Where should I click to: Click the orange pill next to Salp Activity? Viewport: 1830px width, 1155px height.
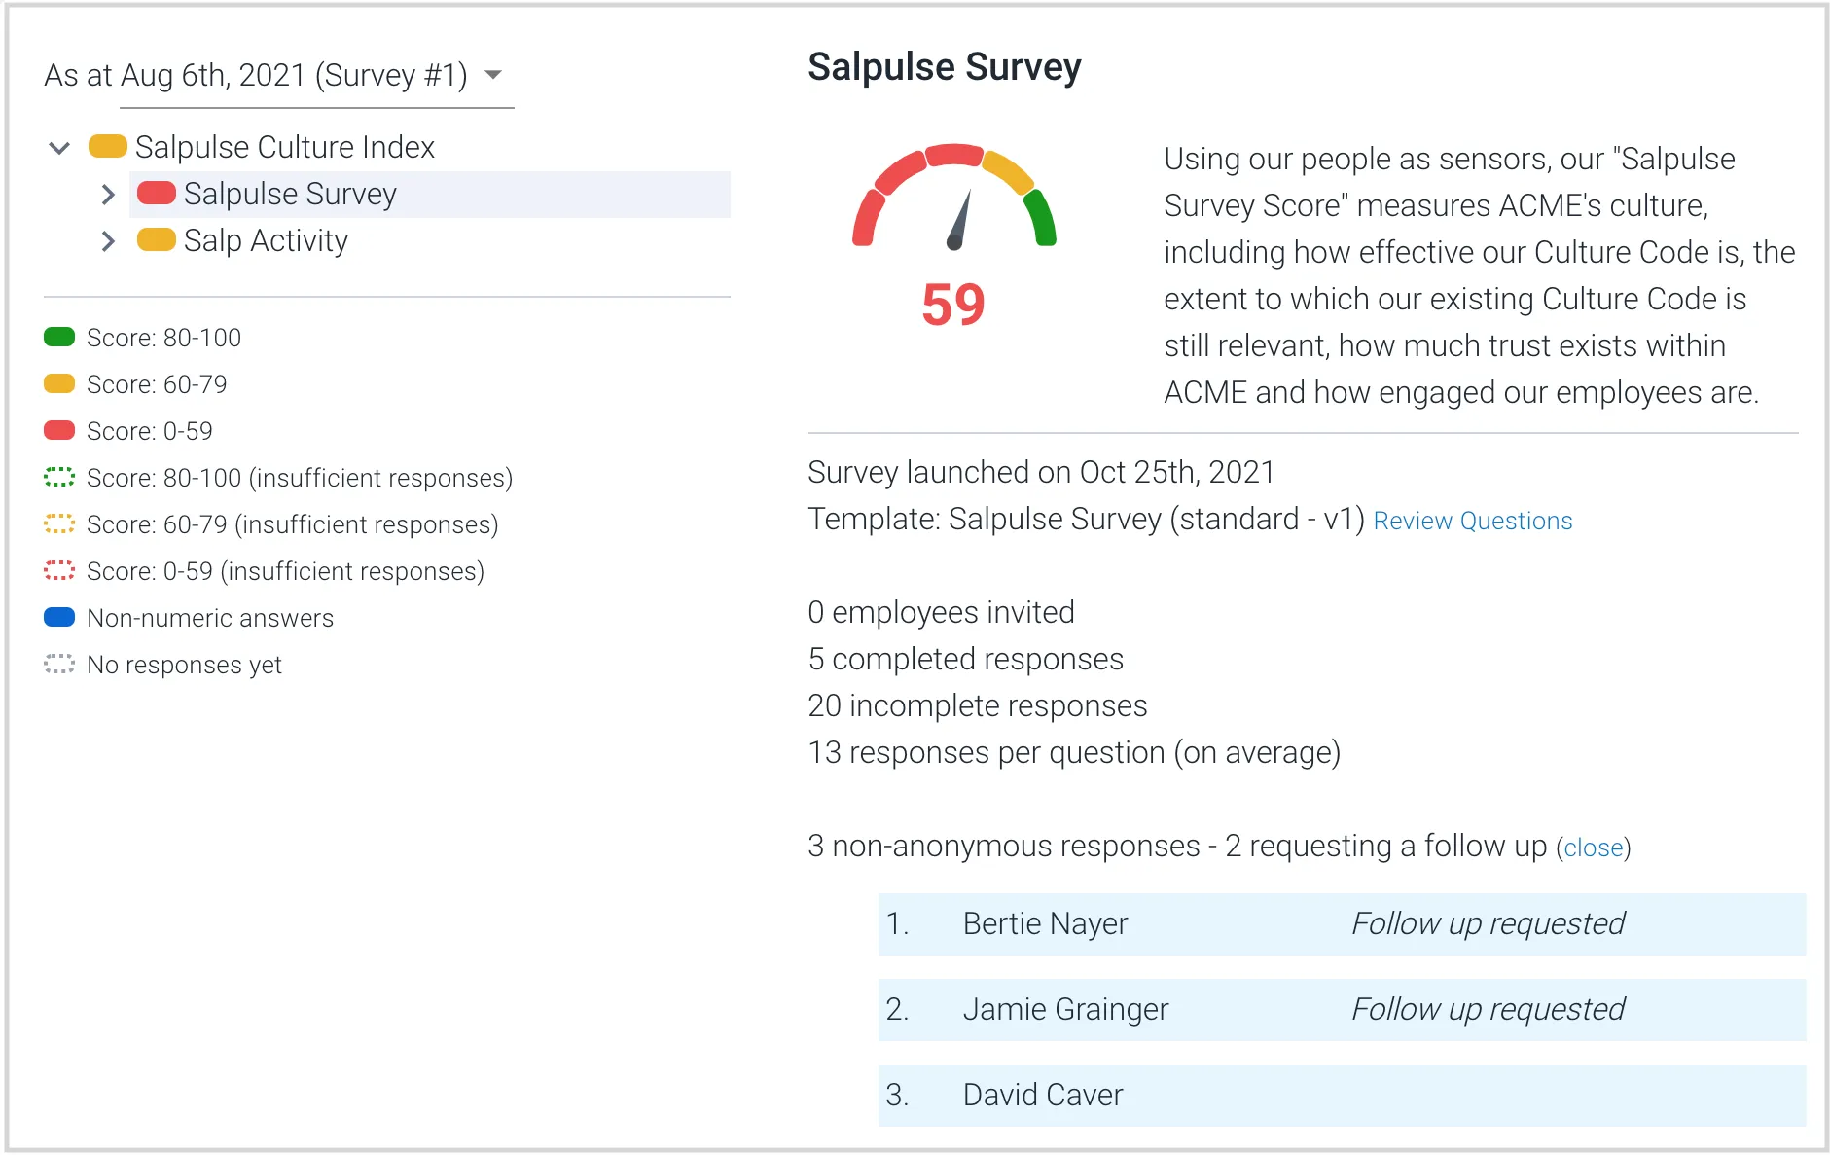point(157,240)
